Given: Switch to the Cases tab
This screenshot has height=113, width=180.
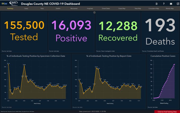Looking at the screenshot, I should click(x=26, y=8).
